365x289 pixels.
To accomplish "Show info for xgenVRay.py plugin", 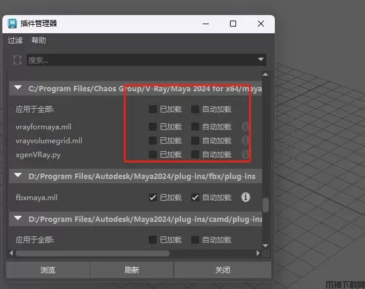I will 246,154.
